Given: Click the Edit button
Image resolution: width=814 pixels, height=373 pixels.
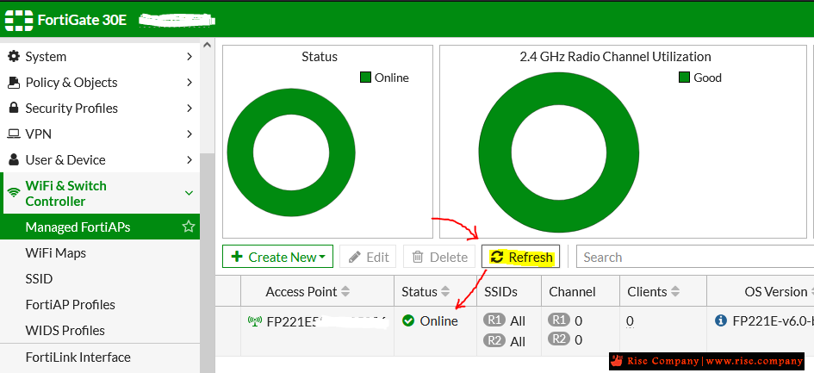Looking at the screenshot, I should [368, 257].
